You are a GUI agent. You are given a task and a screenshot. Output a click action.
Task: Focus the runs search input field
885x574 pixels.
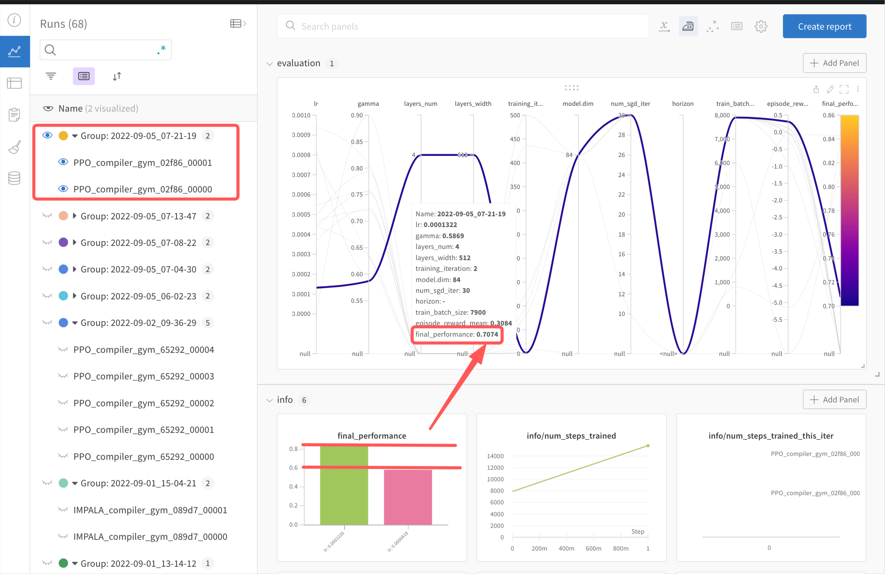[x=106, y=50]
